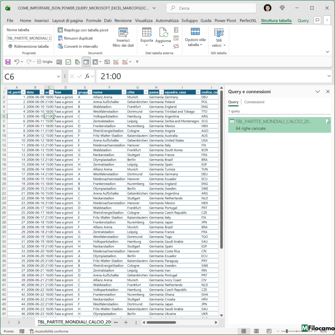The image size is (335, 335).
Task: Click the Nome tabella input field
Action: [29, 38]
